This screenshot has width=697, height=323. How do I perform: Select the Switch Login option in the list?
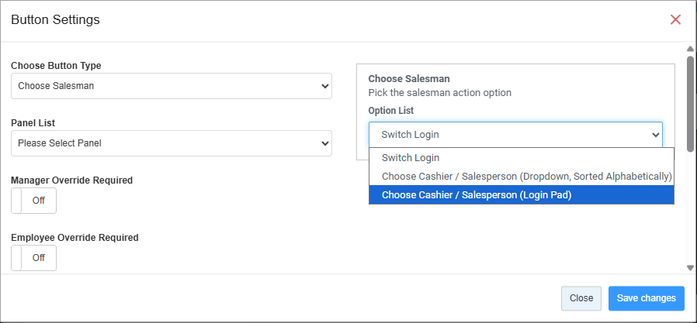[411, 157]
